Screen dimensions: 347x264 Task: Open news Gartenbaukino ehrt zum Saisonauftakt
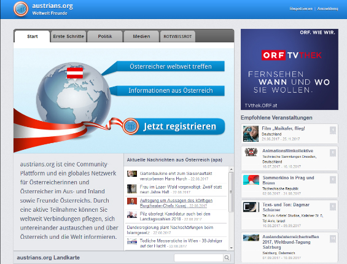coord(176,176)
